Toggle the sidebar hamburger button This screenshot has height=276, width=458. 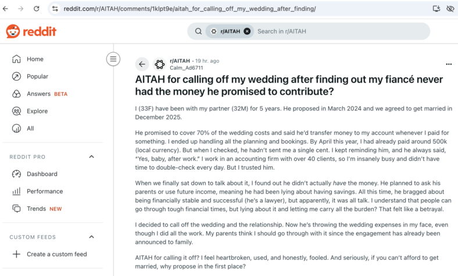click(x=113, y=59)
